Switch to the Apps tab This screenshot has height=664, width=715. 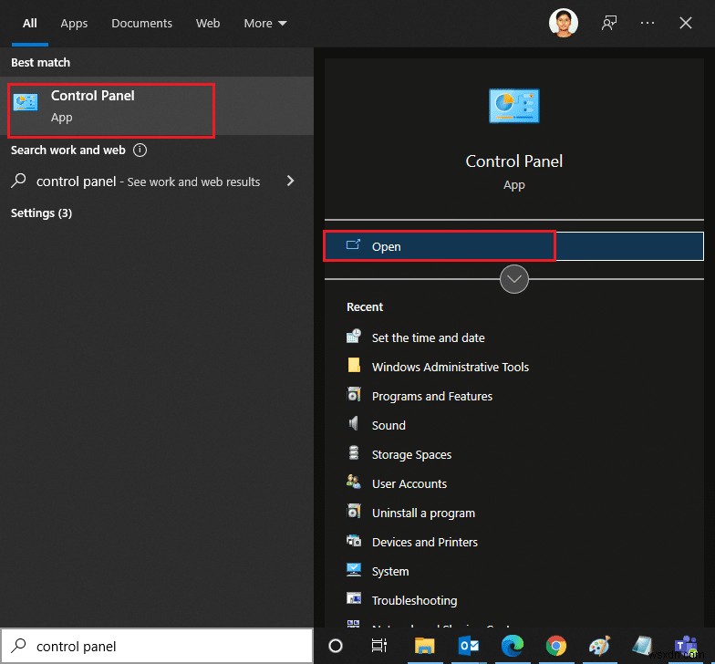(74, 23)
